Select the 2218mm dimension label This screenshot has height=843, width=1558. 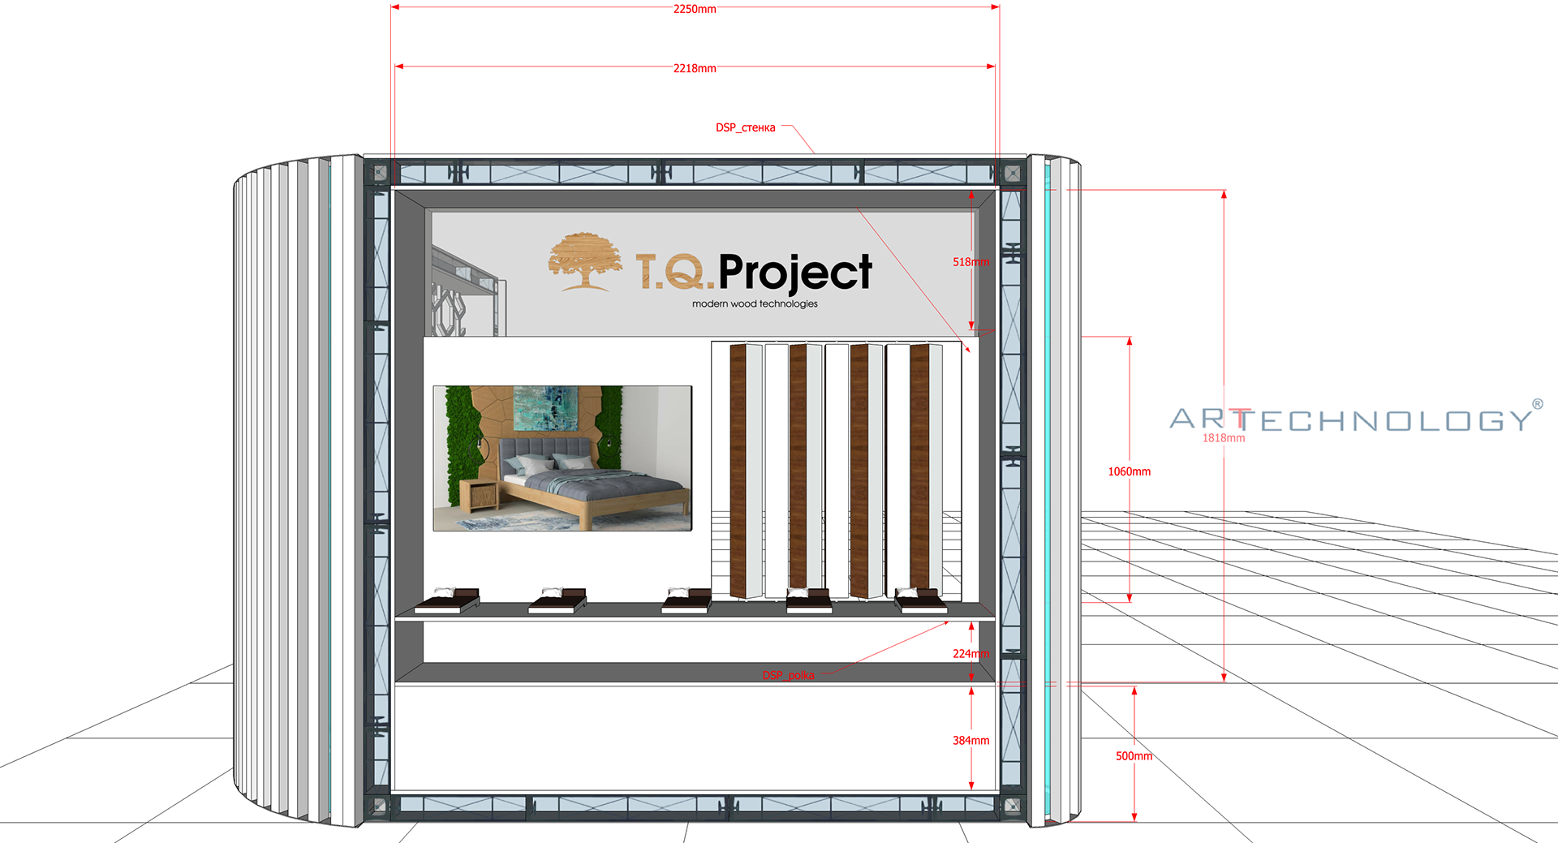[695, 68]
